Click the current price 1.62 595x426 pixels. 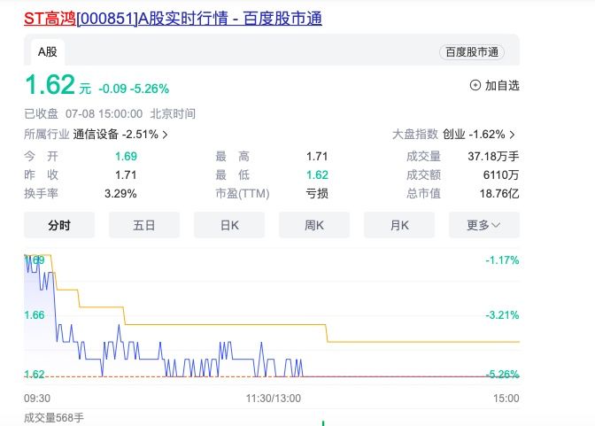[50, 84]
